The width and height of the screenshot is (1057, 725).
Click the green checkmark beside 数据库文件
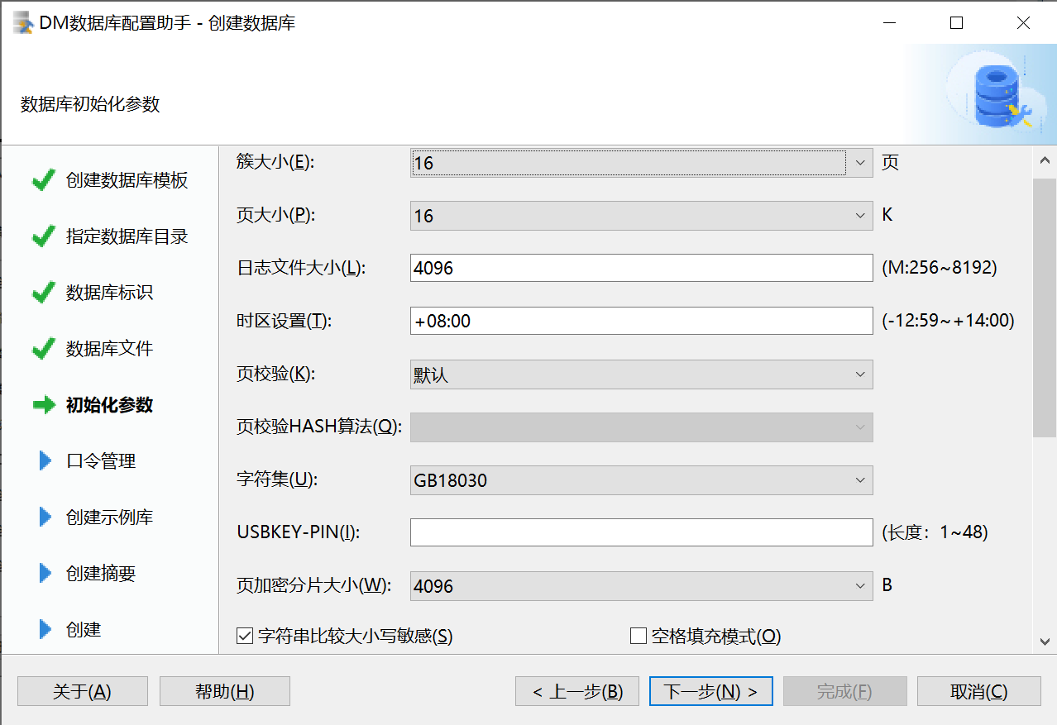[44, 349]
